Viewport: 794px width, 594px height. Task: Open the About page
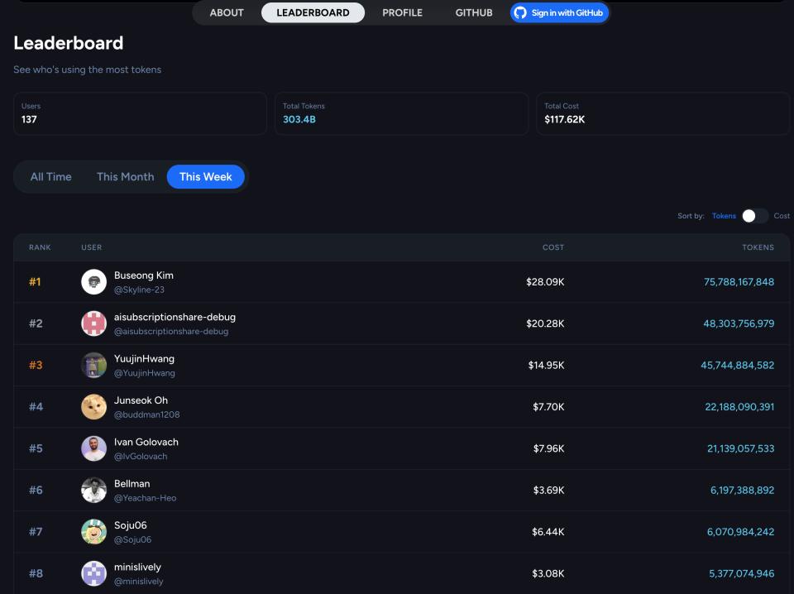[x=227, y=12]
